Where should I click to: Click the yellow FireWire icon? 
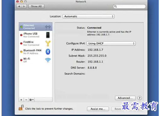pos(48,43)
